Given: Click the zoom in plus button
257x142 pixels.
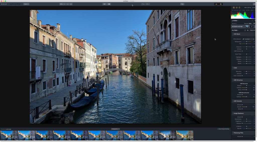Looking at the screenshot, I should (x=71, y=4).
